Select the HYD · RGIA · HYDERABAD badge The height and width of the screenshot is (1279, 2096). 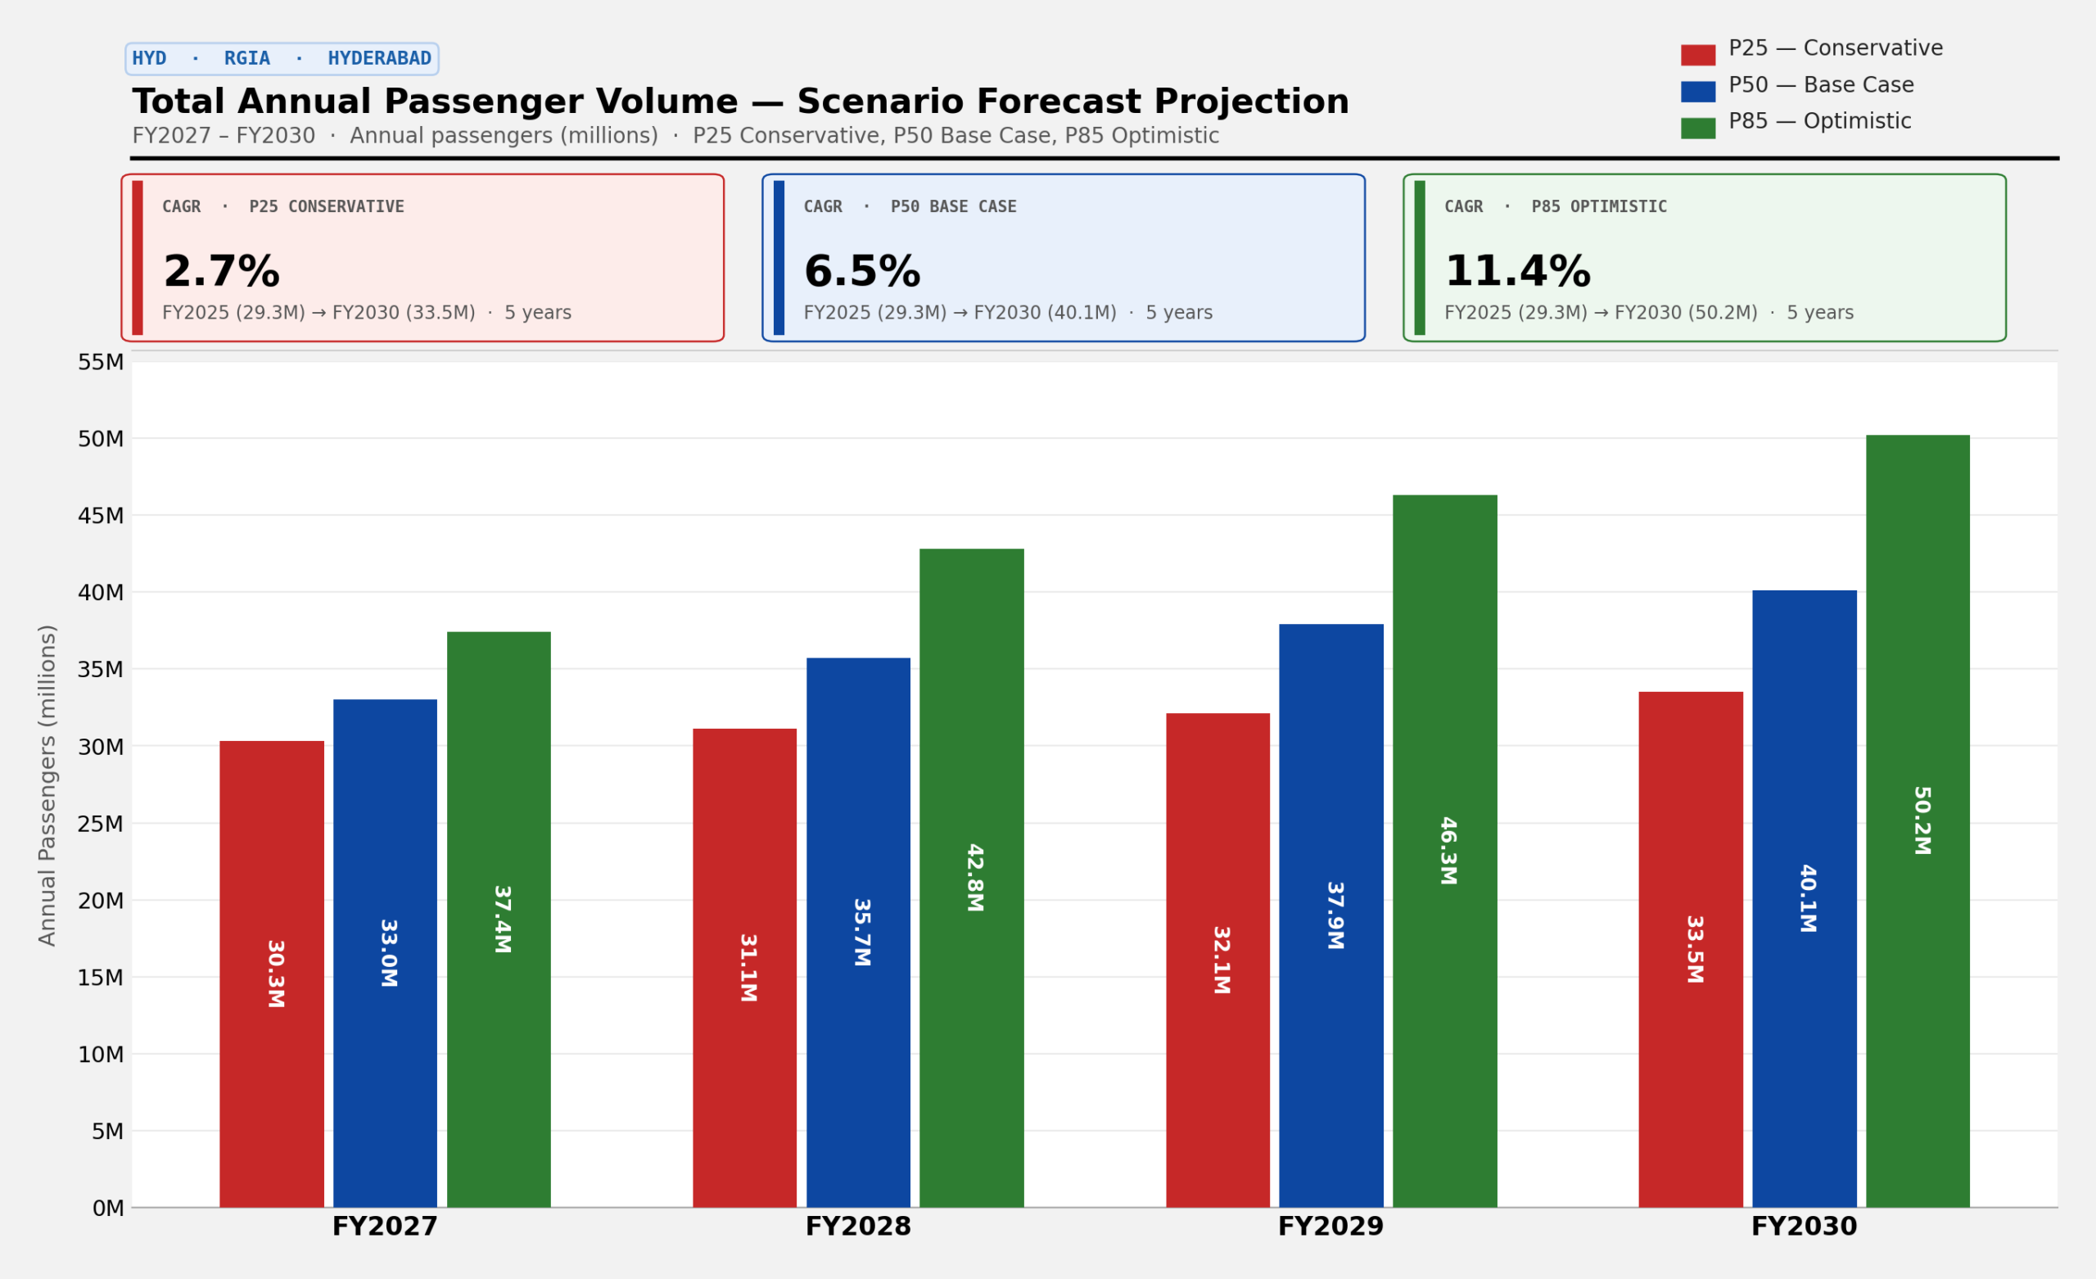(282, 59)
